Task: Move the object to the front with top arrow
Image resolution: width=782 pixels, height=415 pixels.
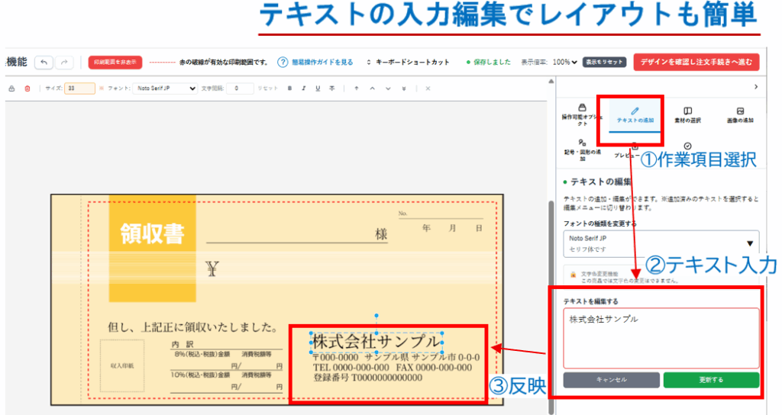Action: click(x=356, y=88)
